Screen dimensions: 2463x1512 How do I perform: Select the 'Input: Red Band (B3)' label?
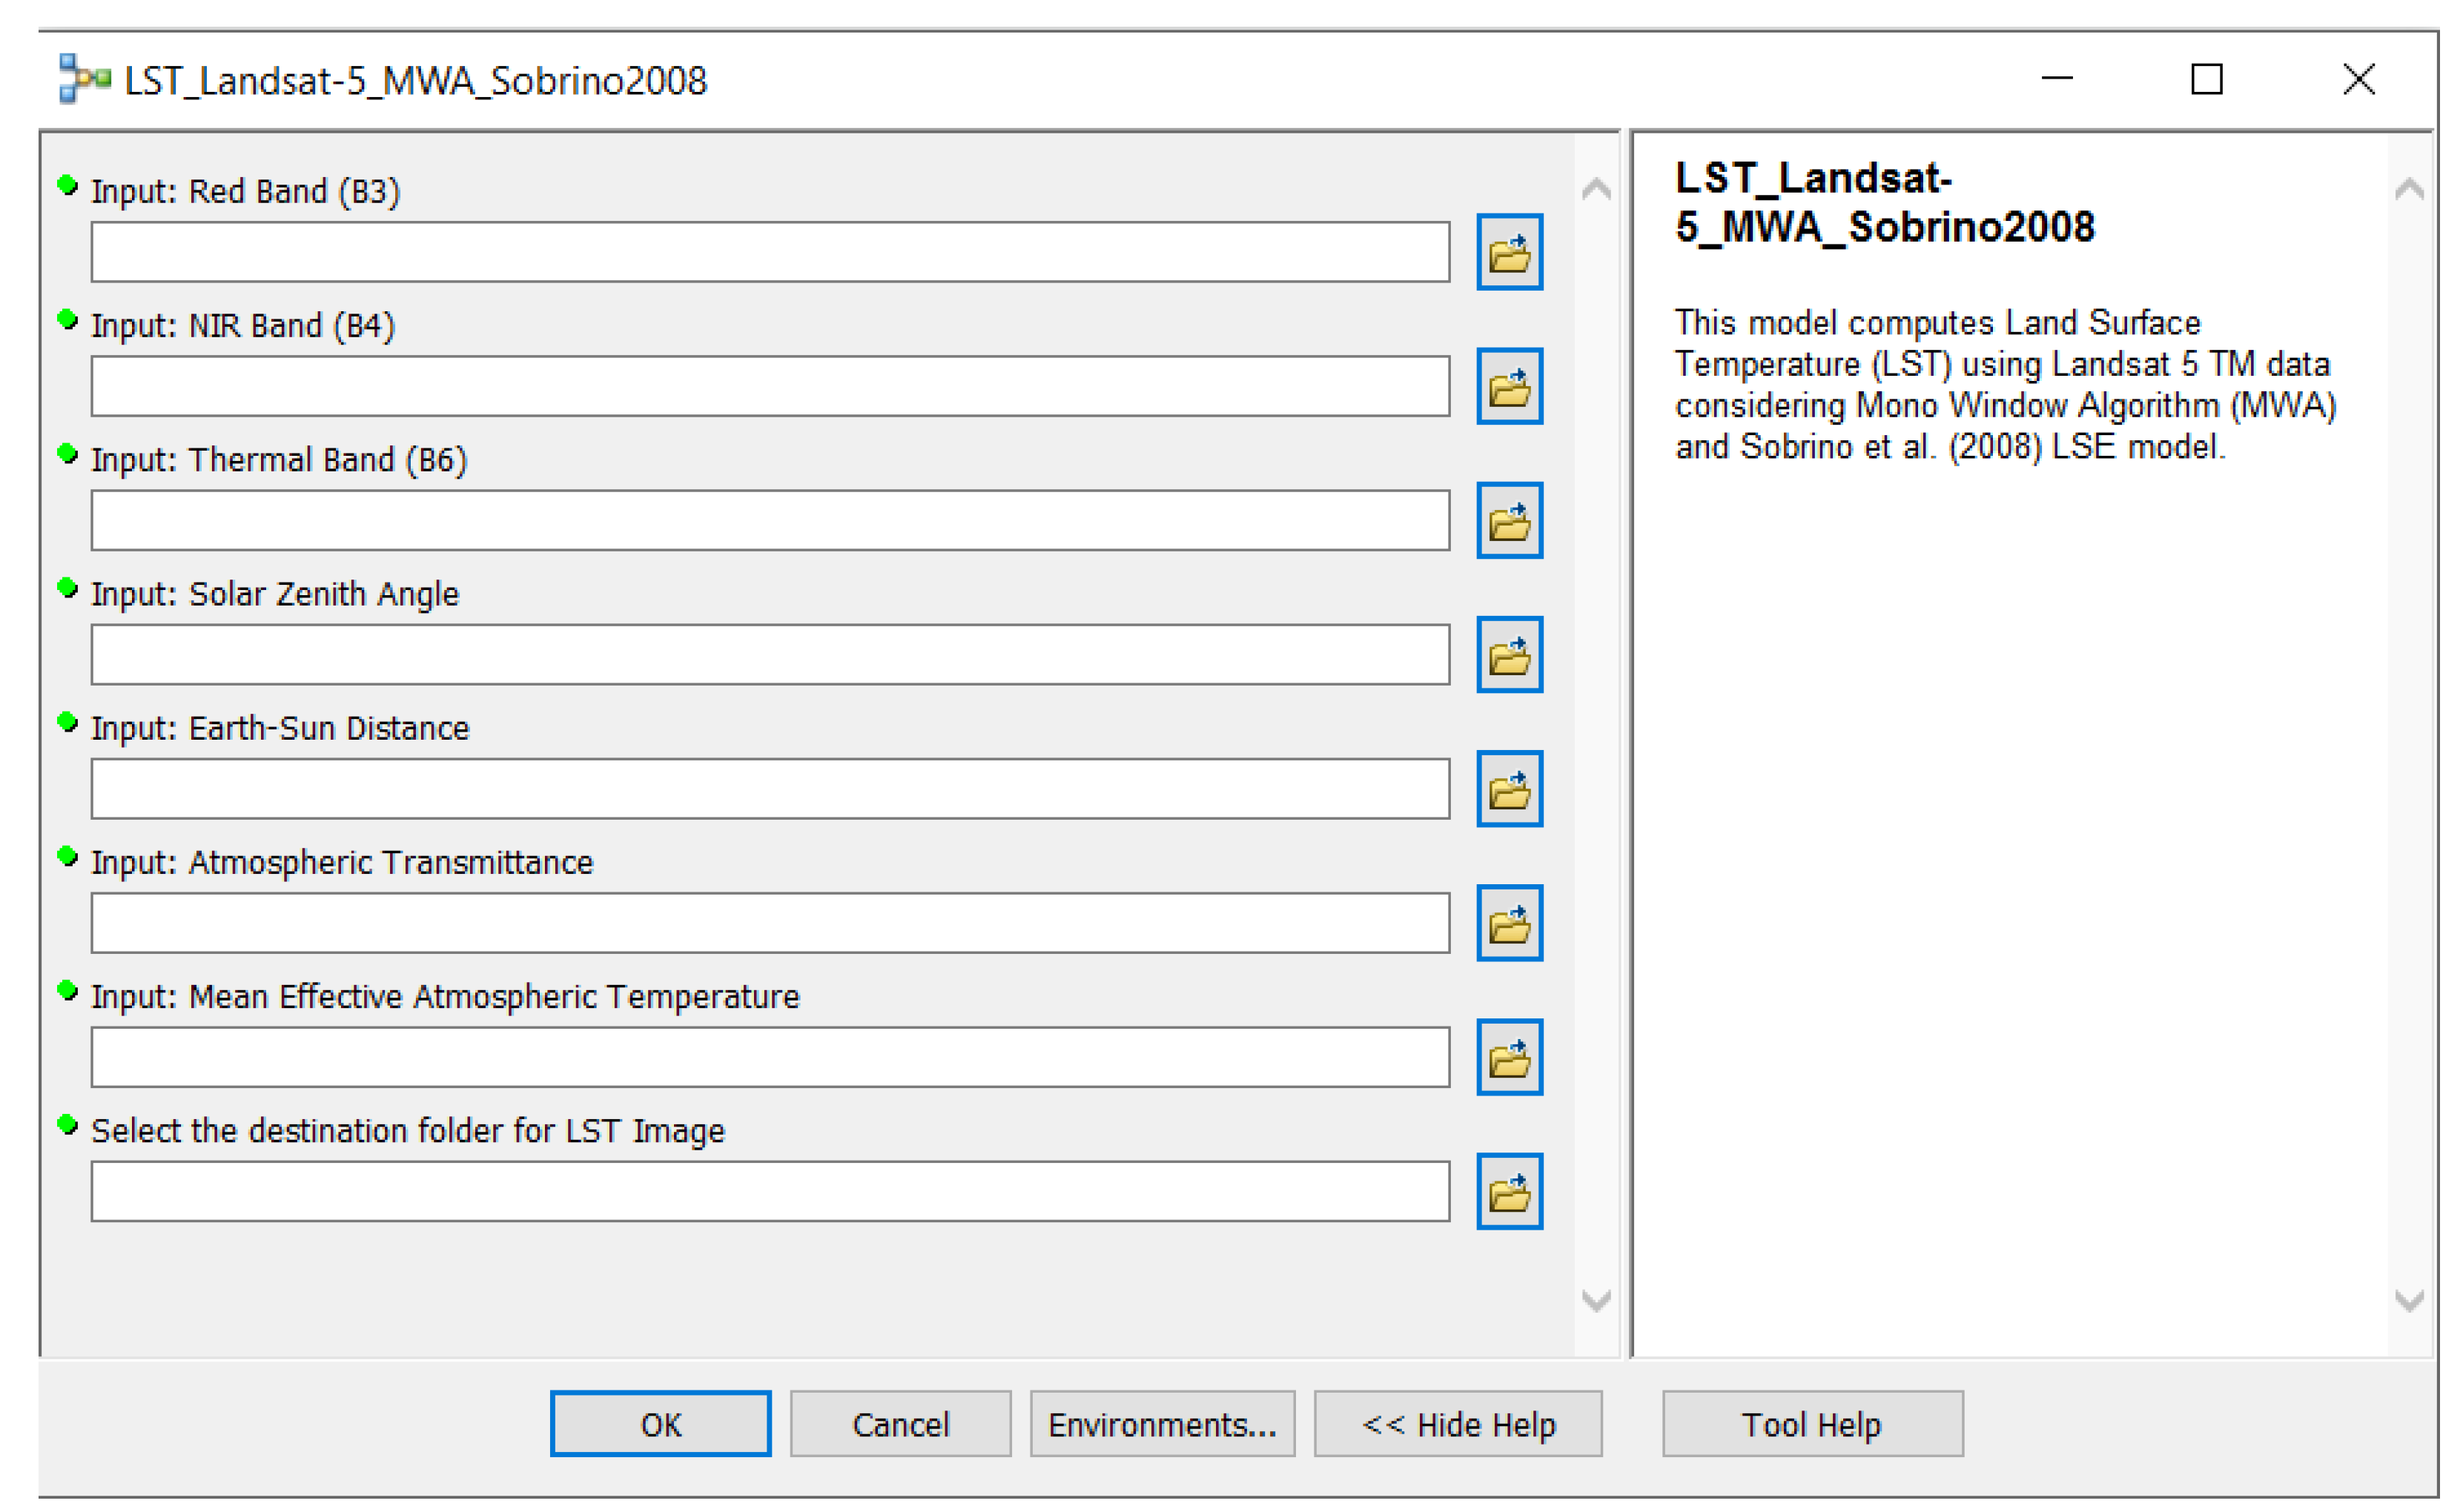pos(245,191)
